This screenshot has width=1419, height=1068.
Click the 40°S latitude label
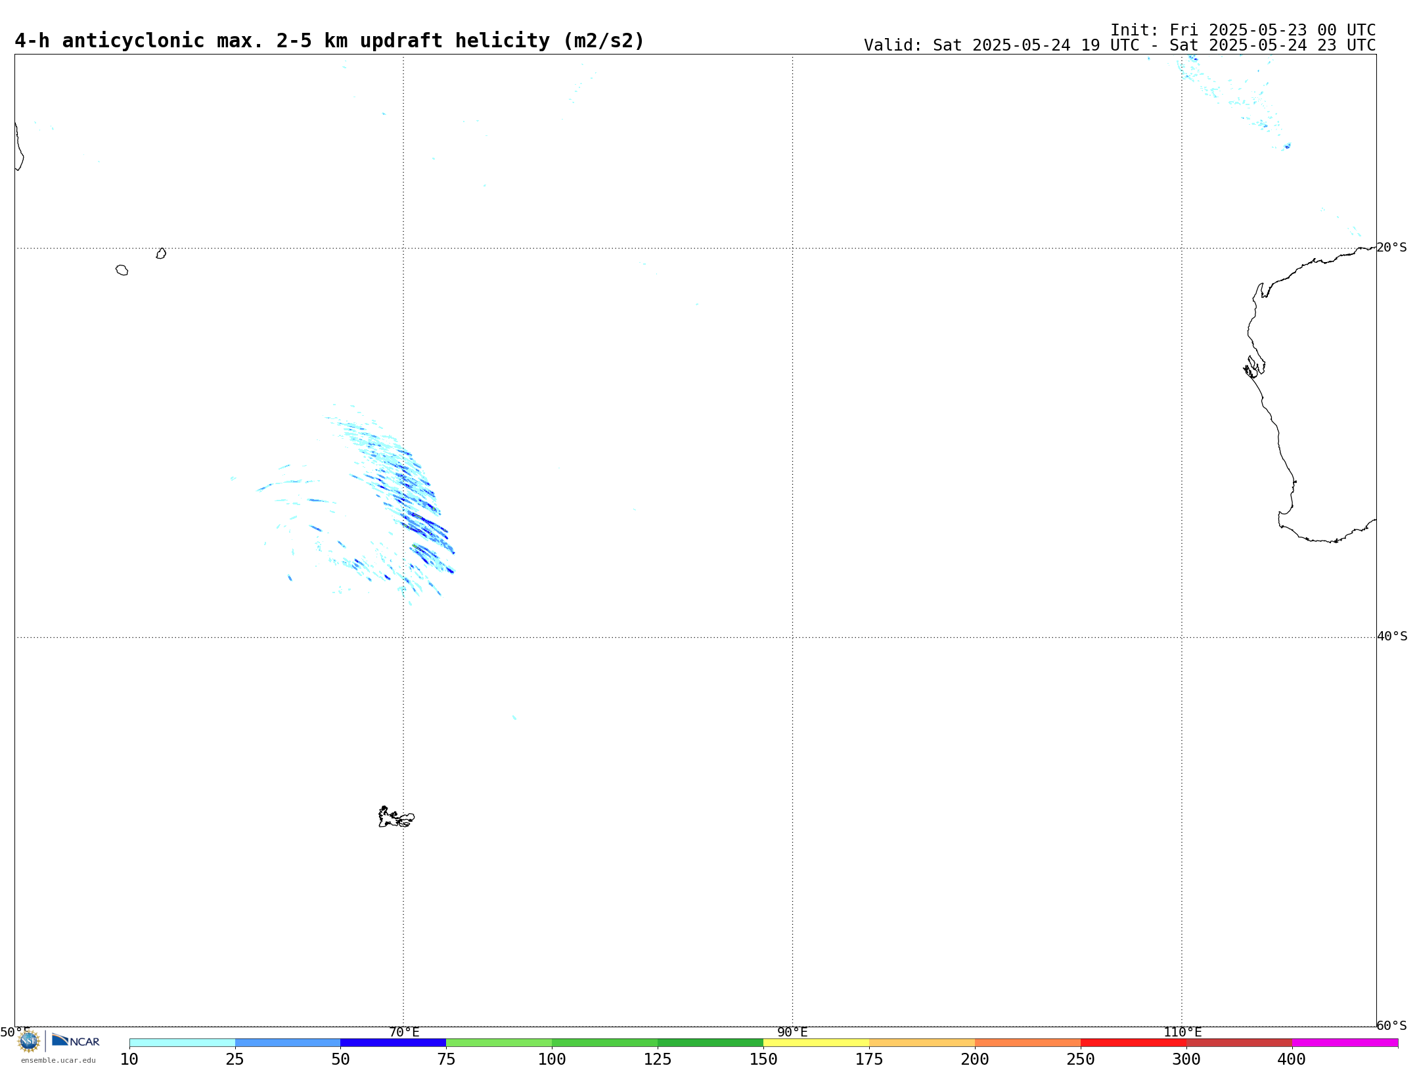click(x=1392, y=636)
